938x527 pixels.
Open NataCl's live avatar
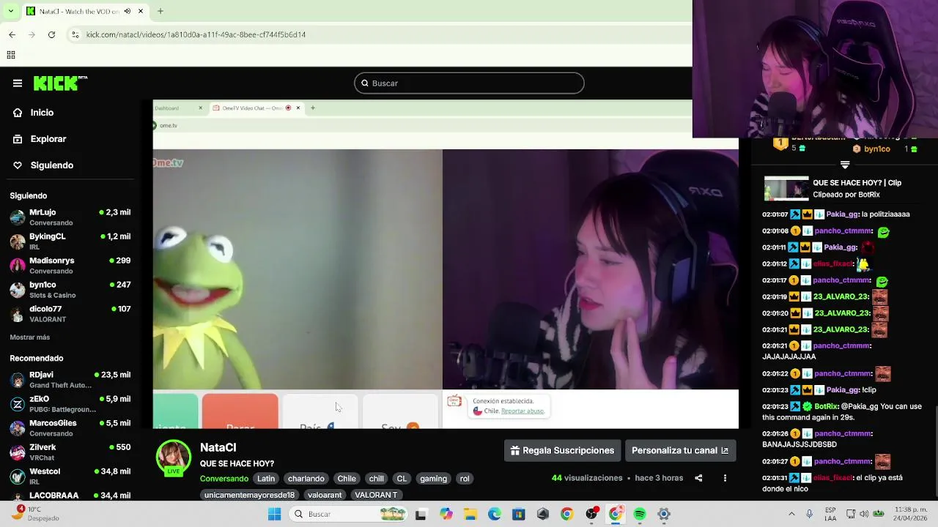pyautogui.click(x=174, y=458)
